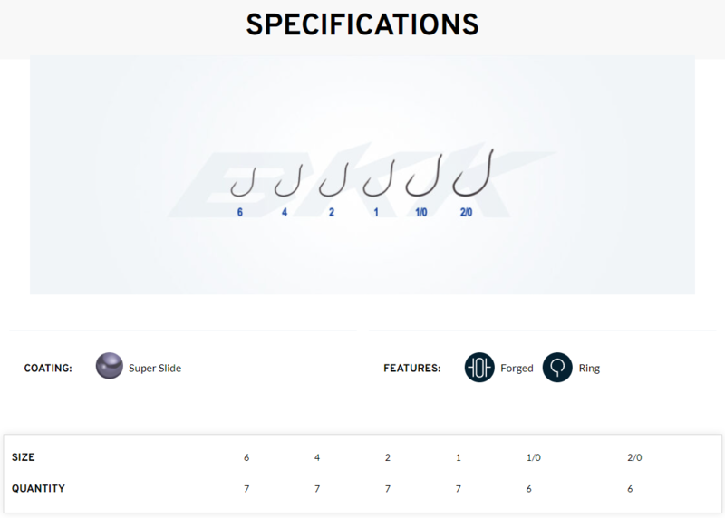Click the Super Slide coating sphere icon
The height and width of the screenshot is (518, 725).
[x=109, y=367]
